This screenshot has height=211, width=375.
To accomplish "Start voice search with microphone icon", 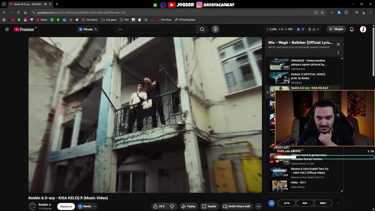I will point(215,29).
